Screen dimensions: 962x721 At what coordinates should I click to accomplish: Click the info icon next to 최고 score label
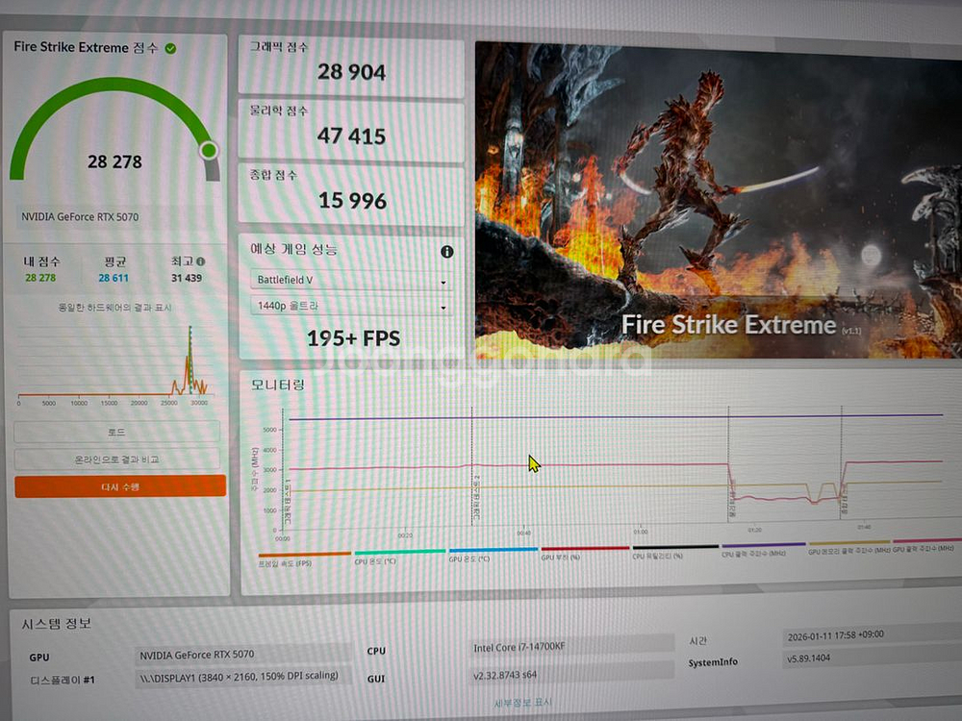pyautogui.click(x=201, y=261)
